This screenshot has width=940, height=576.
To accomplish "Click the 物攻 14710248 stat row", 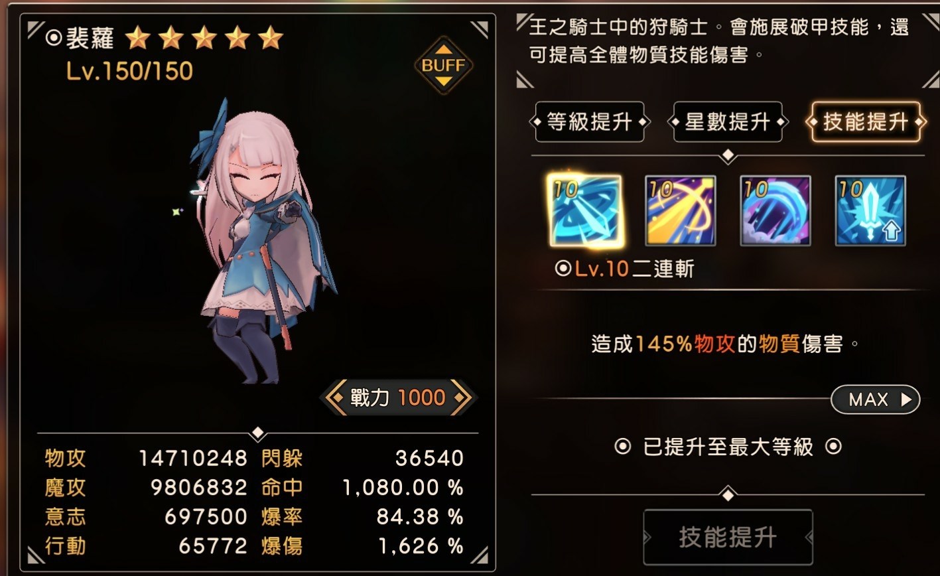I will [146, 458].
